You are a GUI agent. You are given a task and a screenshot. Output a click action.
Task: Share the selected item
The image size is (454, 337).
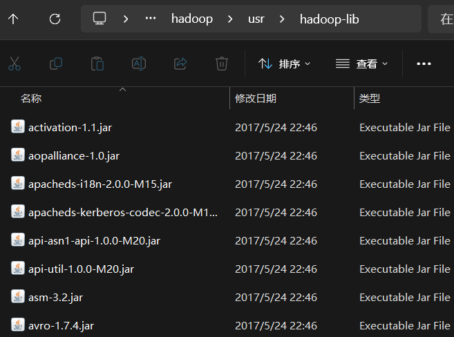point(180,64)
